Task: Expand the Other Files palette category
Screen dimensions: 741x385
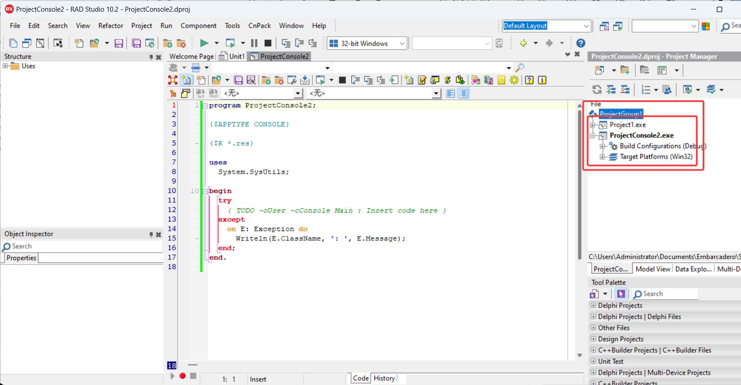Action: pyautogui.click(x=593, y=328)
